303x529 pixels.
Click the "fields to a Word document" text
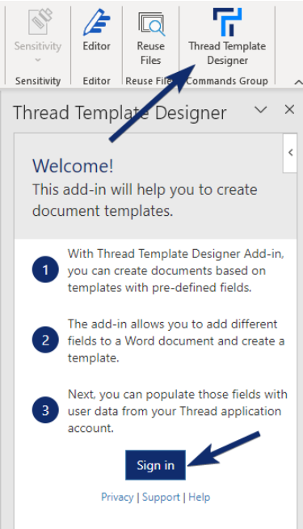[141, 341]
